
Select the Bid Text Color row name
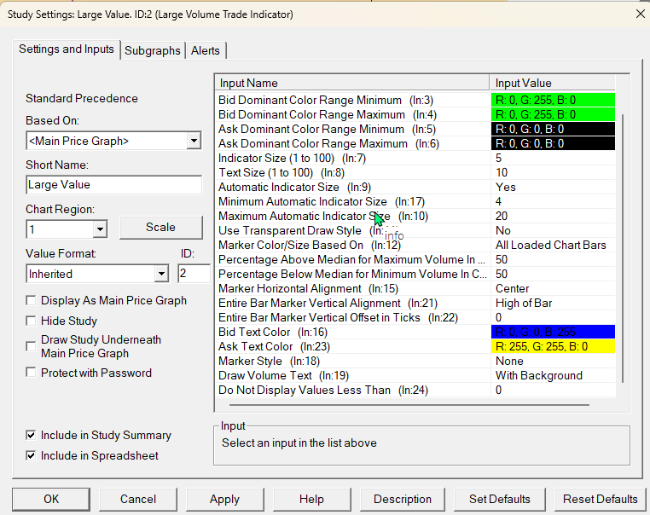point(273,333)
